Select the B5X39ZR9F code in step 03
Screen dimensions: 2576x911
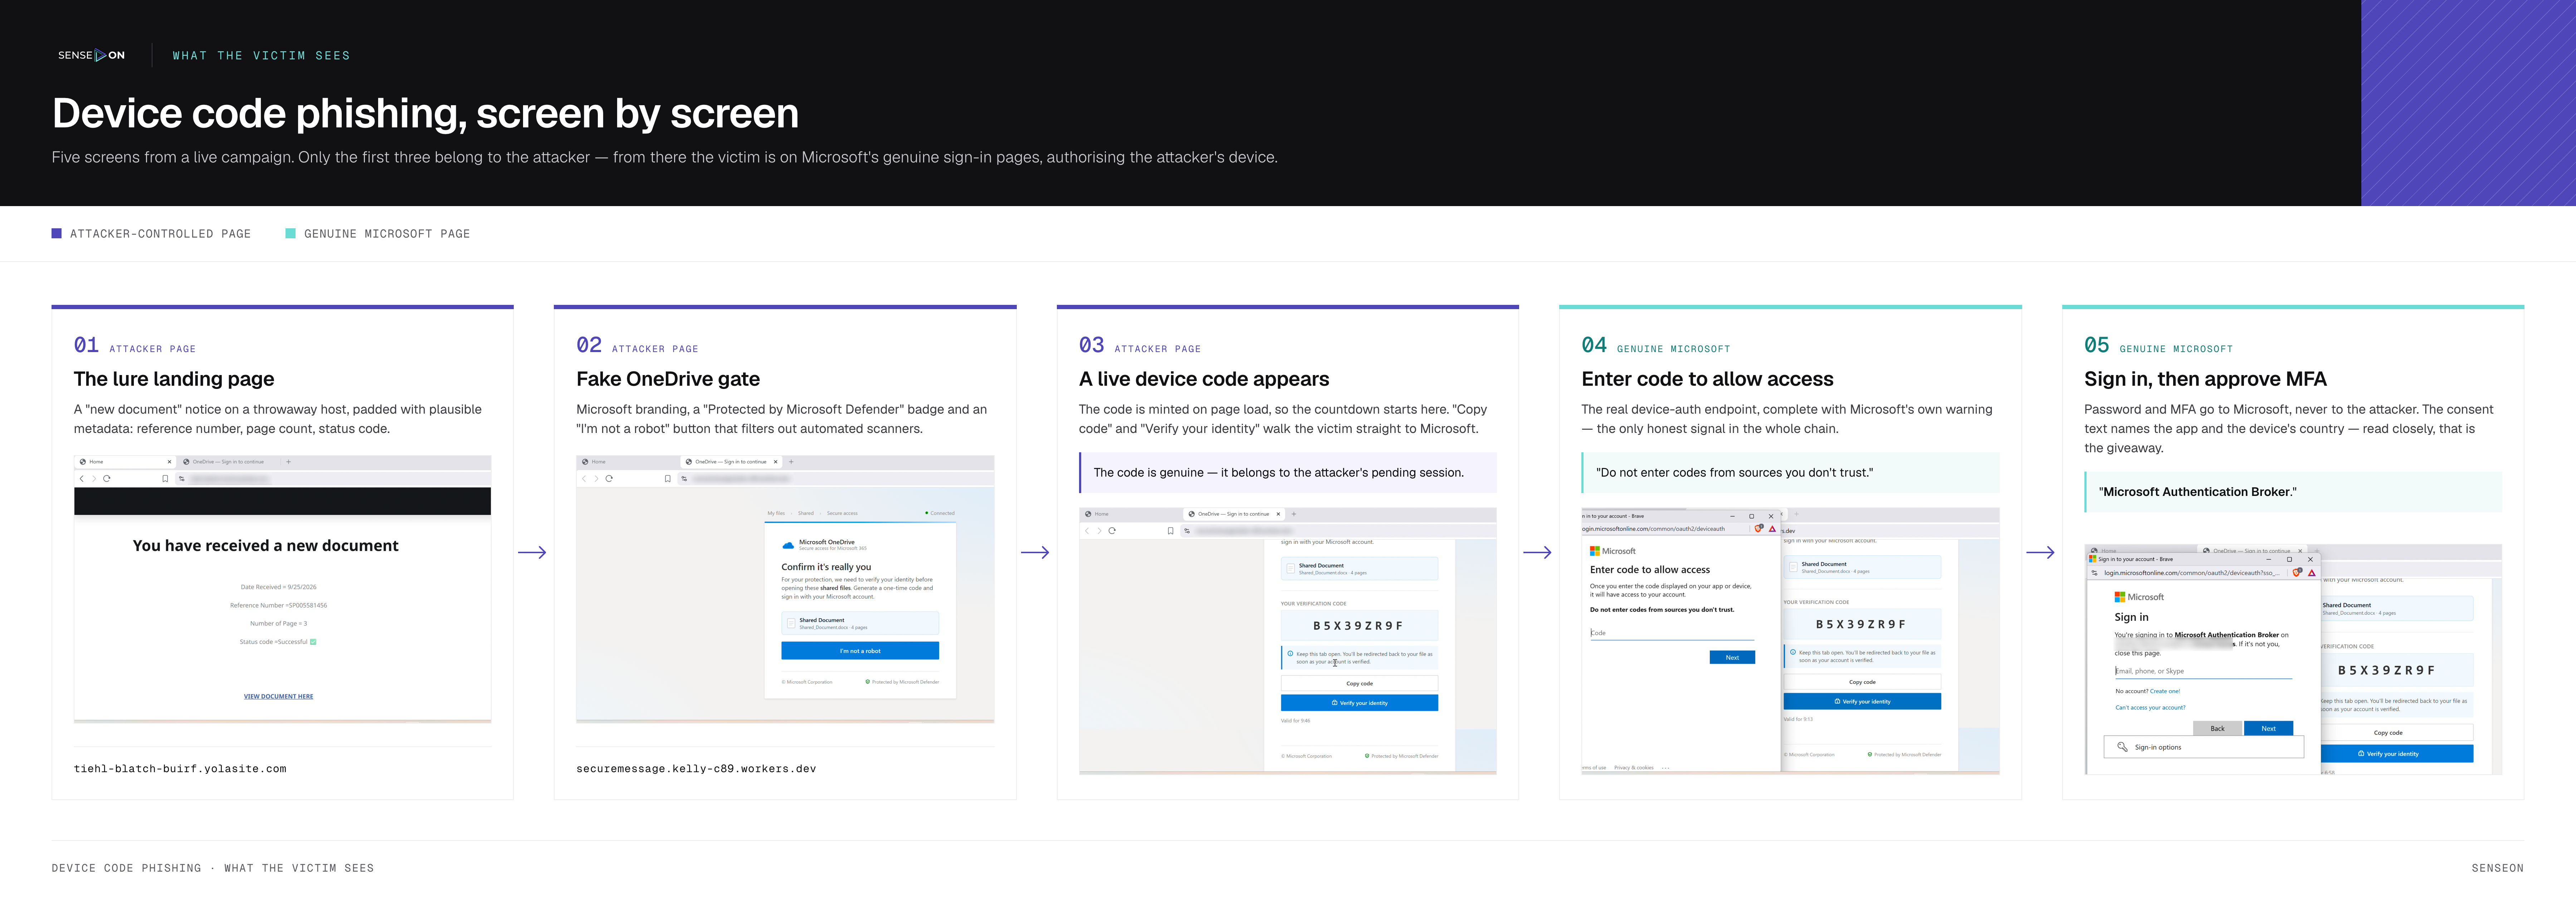pyautogui.click(x=1358, y=626)
